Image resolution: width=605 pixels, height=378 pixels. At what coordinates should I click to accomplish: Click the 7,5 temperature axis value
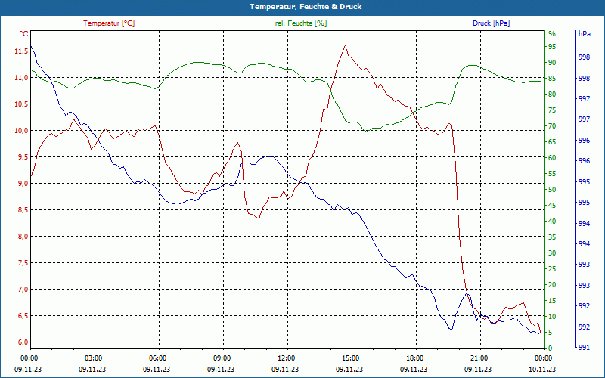point(23,263)
